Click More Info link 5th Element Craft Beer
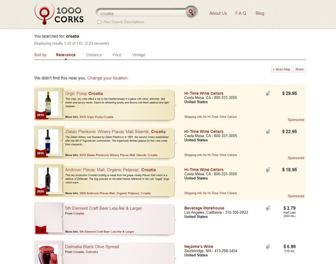The image size is (336, 264). tap(107, 232)
